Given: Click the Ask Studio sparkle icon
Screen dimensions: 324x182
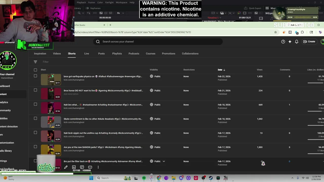Looking at the screenshot, I should (x=290, y=42).
